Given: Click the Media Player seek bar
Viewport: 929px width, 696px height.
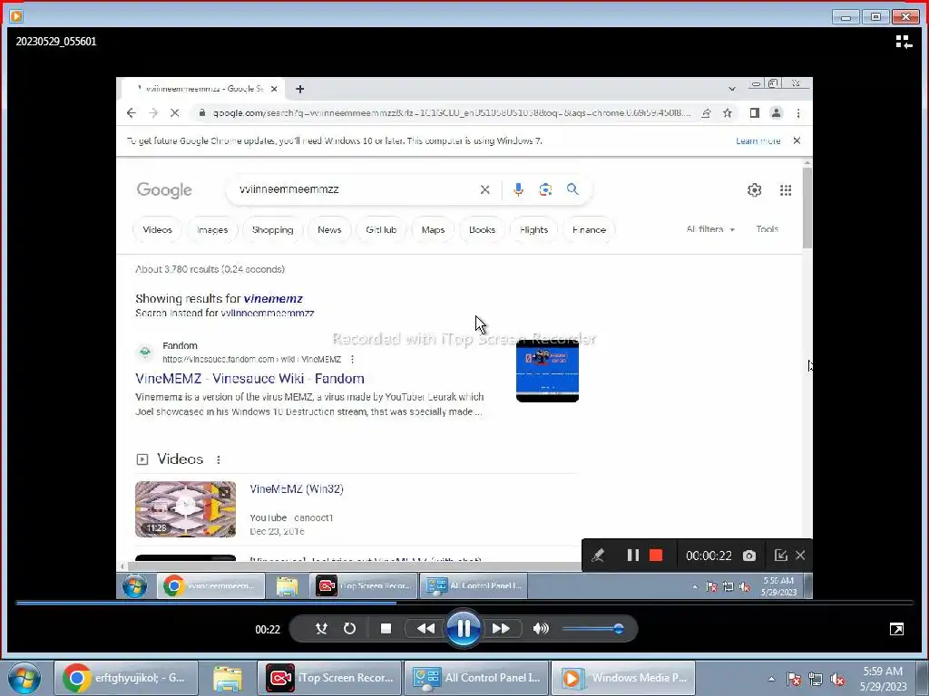Looking at the screenshot, I should click(x=464, y=603).
